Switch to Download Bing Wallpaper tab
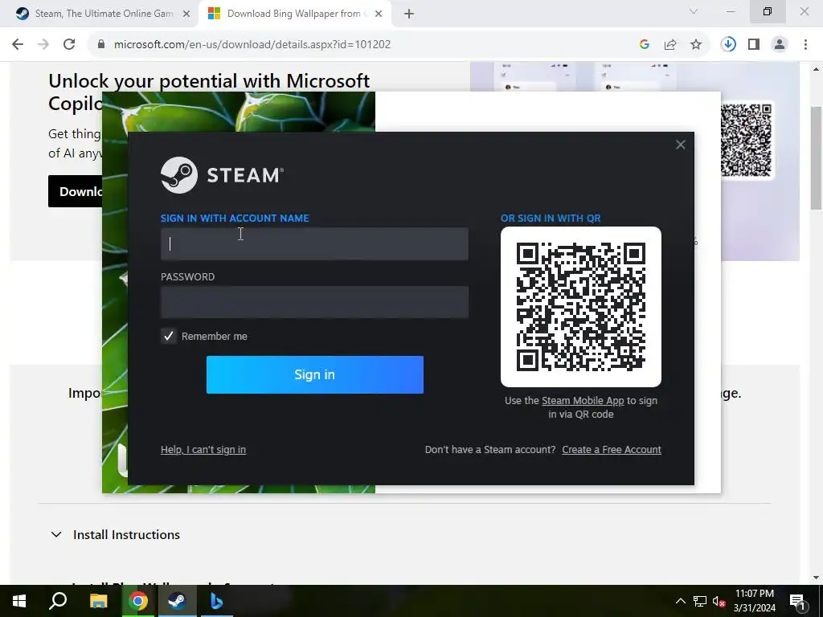The image size is (823, 617). click(294, 14)
